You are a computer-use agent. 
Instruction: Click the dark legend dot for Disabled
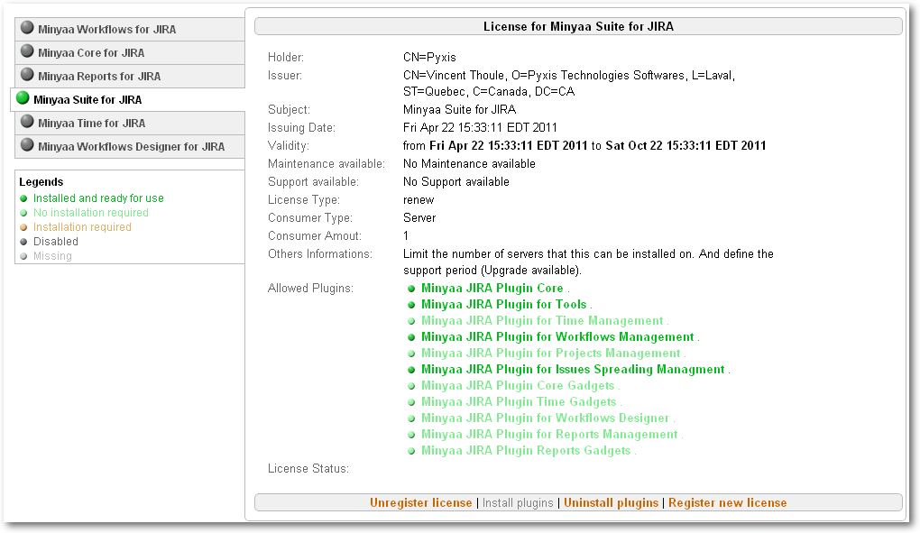(23, 242)
